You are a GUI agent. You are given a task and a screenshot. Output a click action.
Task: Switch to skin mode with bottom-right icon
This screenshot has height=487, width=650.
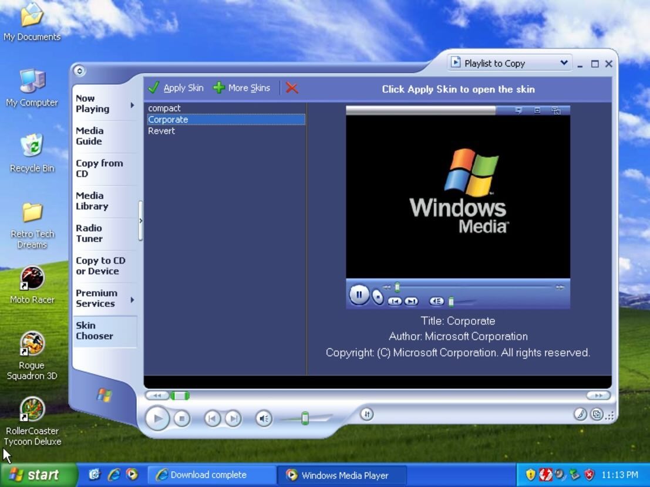pos(597,414)
